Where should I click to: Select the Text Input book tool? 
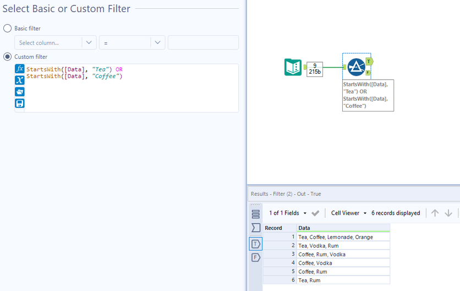293,67
